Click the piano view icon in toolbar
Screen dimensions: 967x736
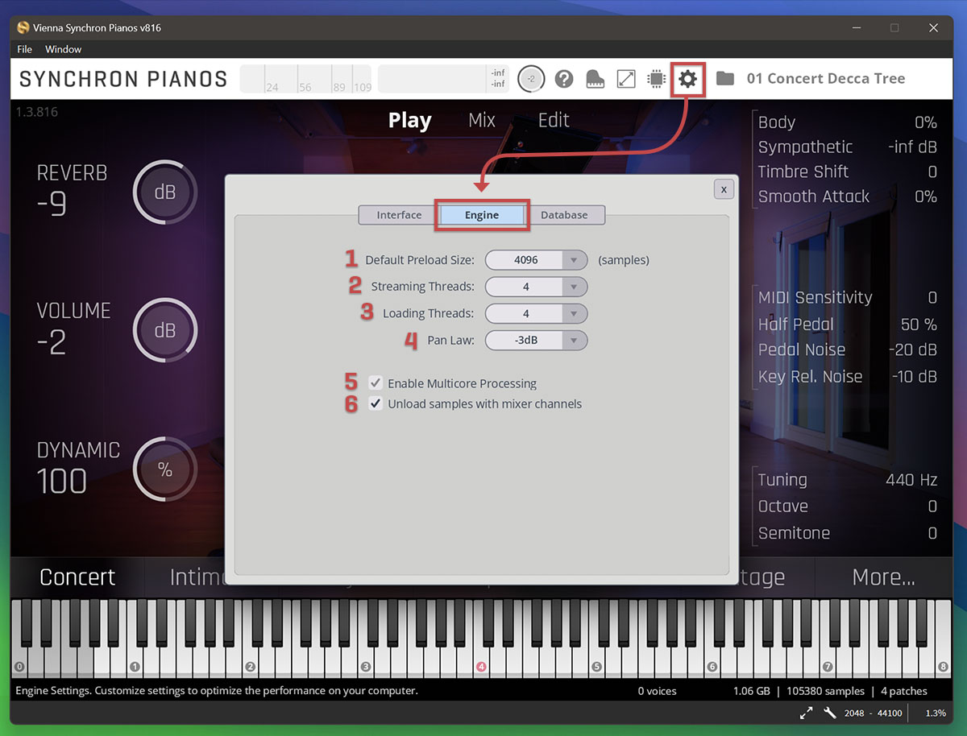pos(595,79)
